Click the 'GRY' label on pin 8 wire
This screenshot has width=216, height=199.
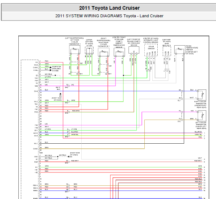pos(47,79)
